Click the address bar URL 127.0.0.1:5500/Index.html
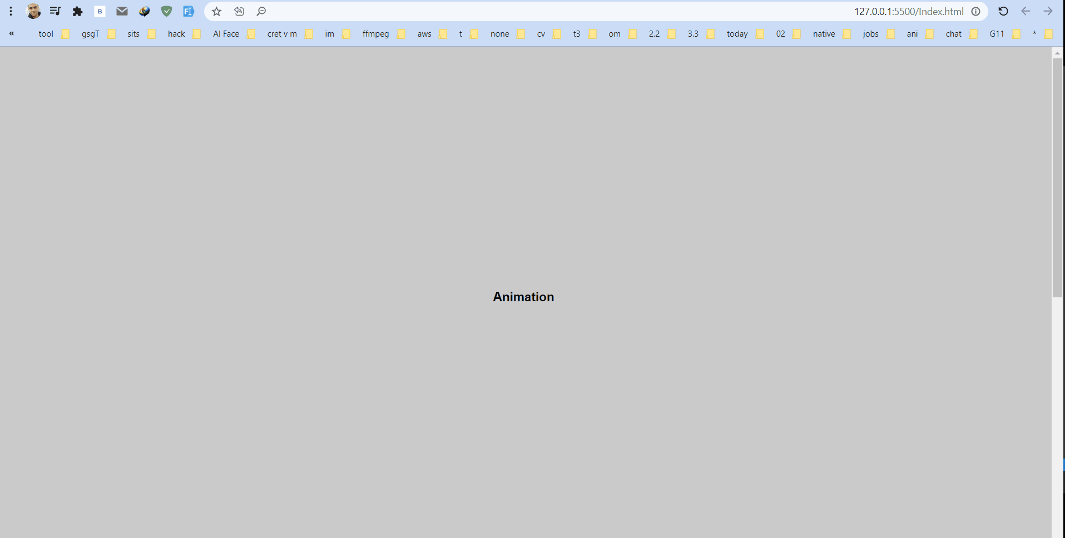 point(909,11)
